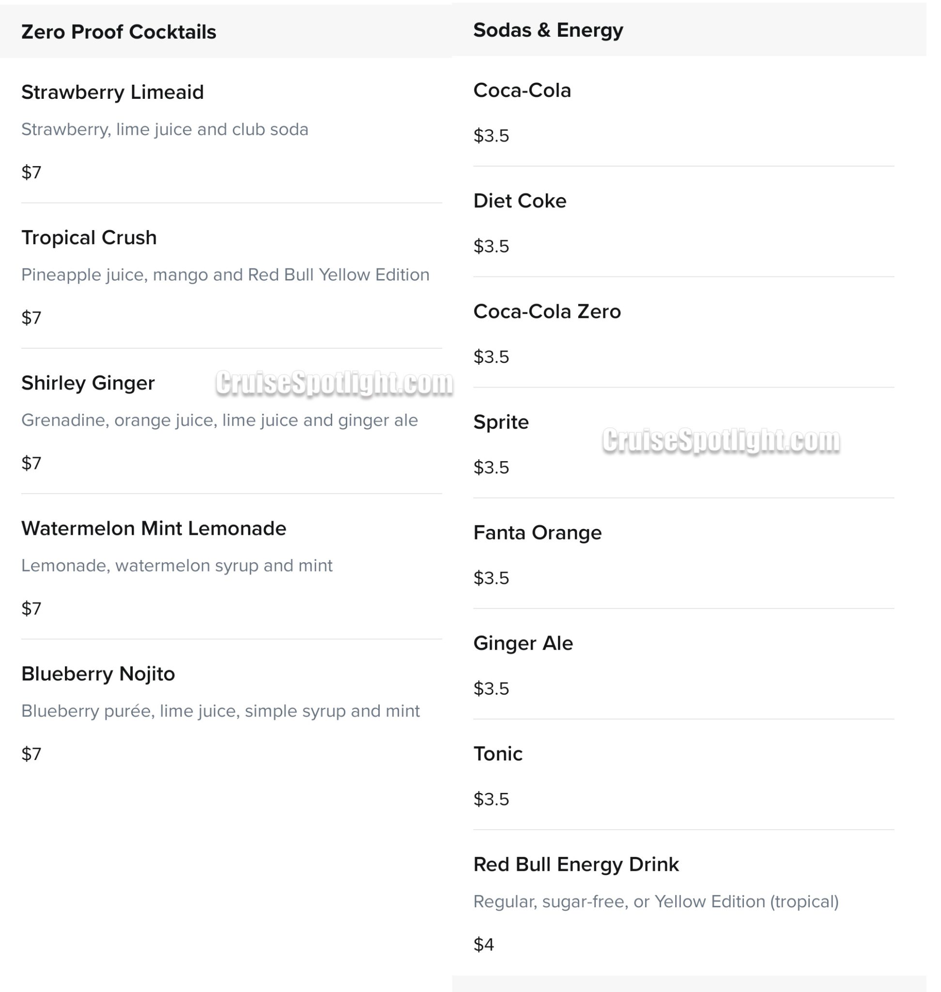Screen dimensions: 941x992
Task: Choose the Ginger Ale soda entry
Action: pyautogui.click(x=523, y=643)
